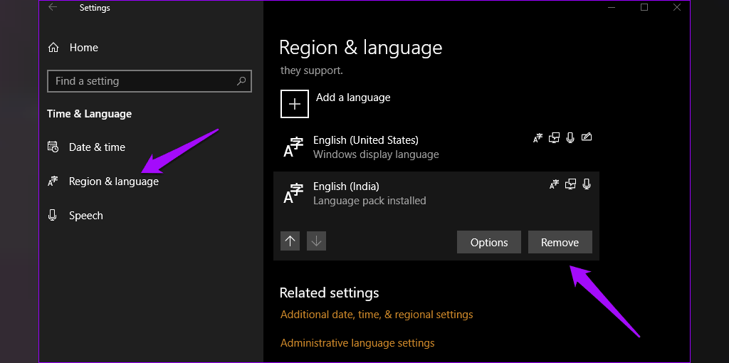Move English (India) down with arrow button
This screenshot has width=729, height=363.
(316, 241)
